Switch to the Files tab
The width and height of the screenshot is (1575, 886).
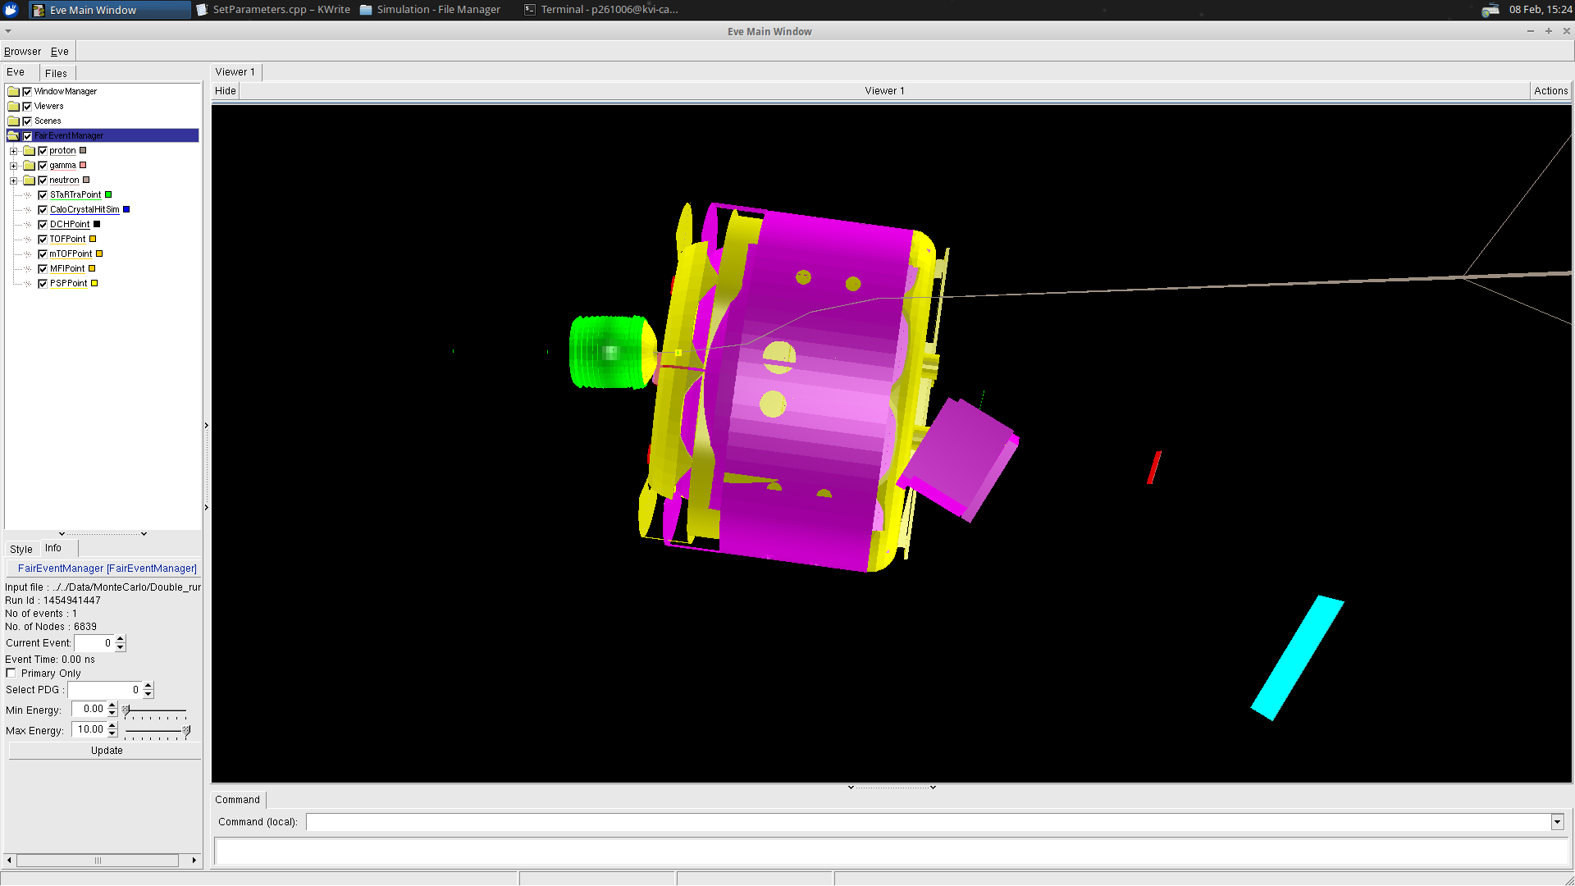click(x=56, y=73)
